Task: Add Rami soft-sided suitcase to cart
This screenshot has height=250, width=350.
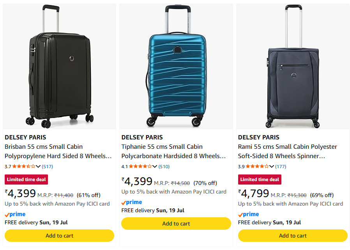Action: [x=293, y=236]
